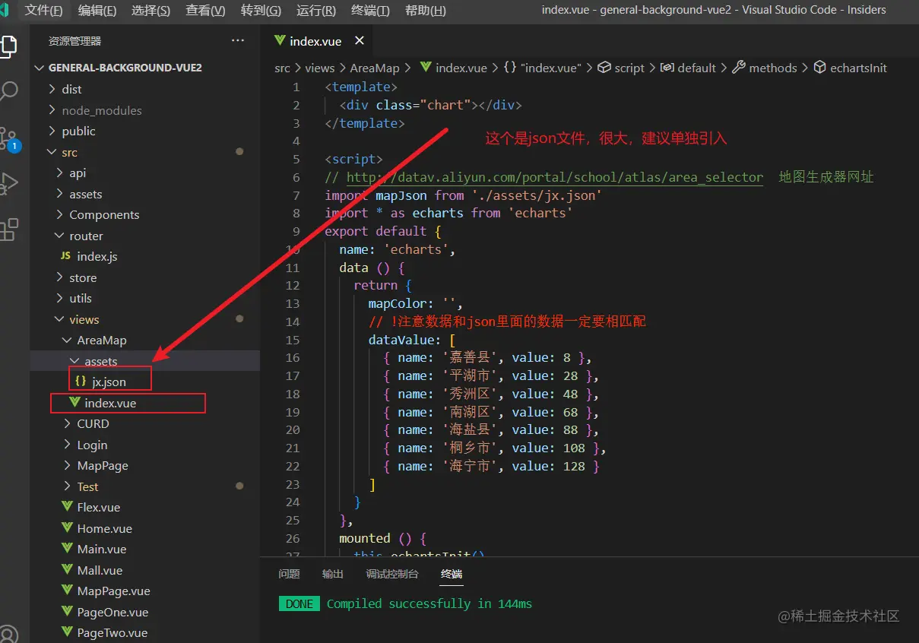Close the index.vue editor tab

(x=360, y=41)
